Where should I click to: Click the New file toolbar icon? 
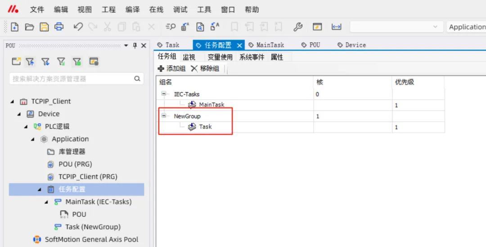[x=14, y=27]
